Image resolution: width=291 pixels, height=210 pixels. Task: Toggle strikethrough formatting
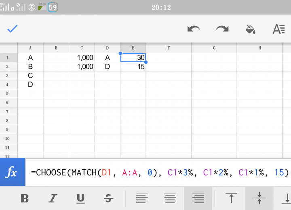(109, 198)
